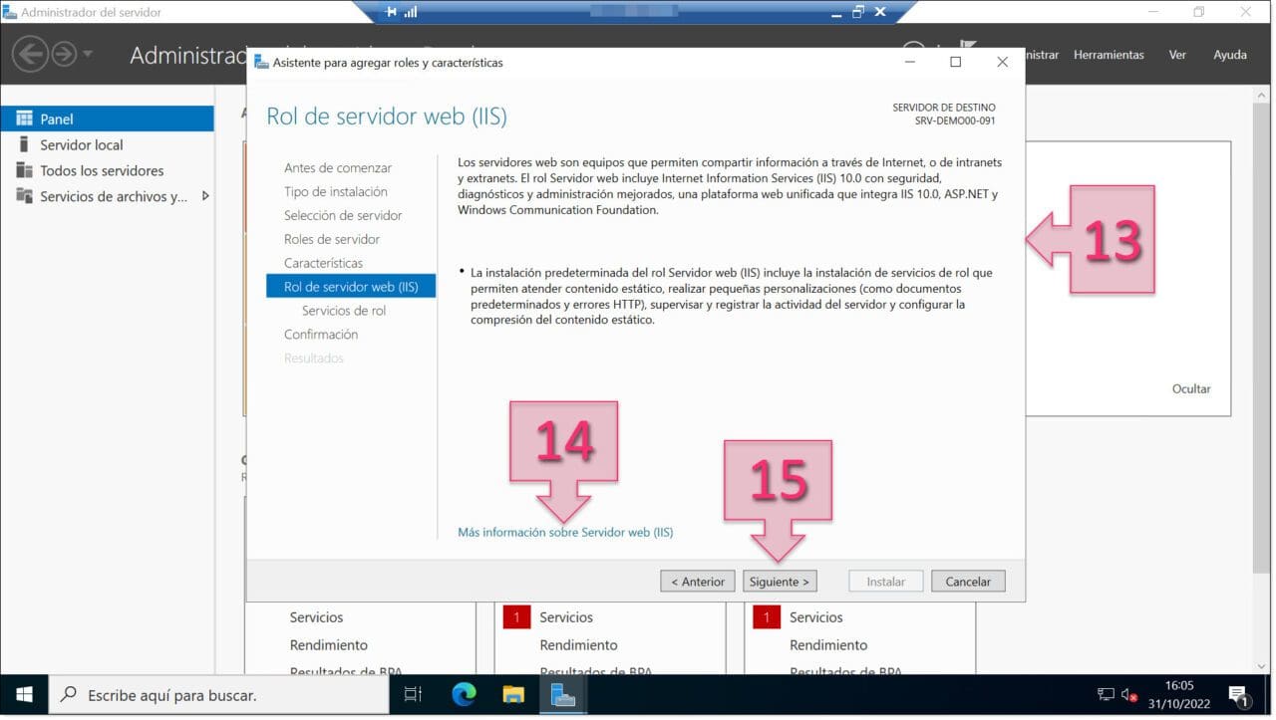
Task: Click the 'Servicios de archivos' icon
Action: pos(24,196)
